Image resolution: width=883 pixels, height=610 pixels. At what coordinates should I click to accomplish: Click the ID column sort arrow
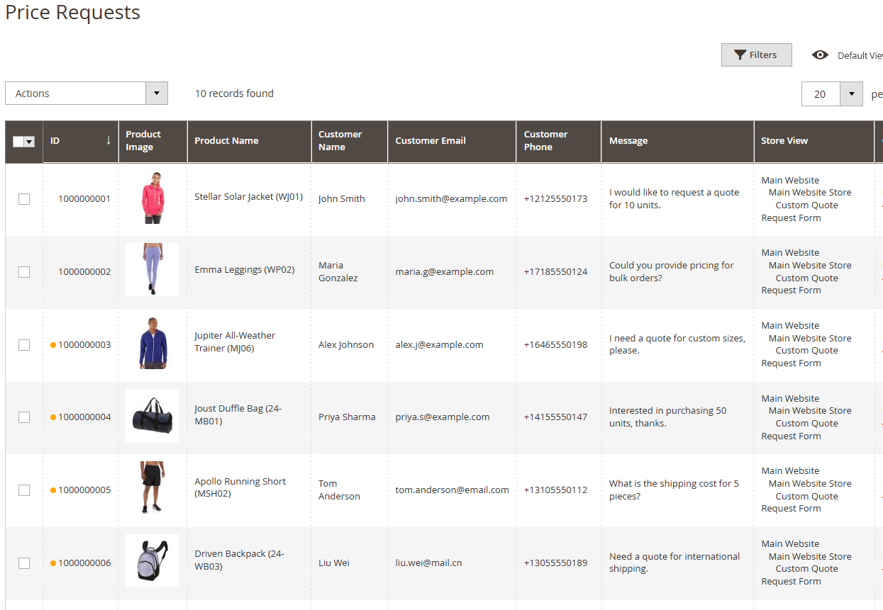click(x=109, y=141)
